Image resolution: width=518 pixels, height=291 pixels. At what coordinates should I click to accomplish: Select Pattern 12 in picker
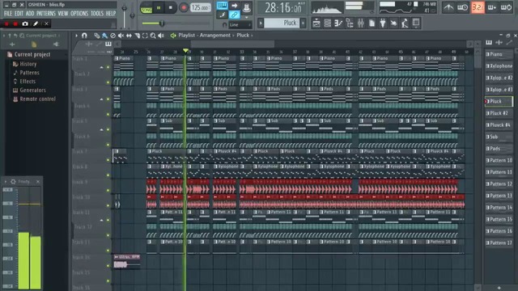[499, 183]
